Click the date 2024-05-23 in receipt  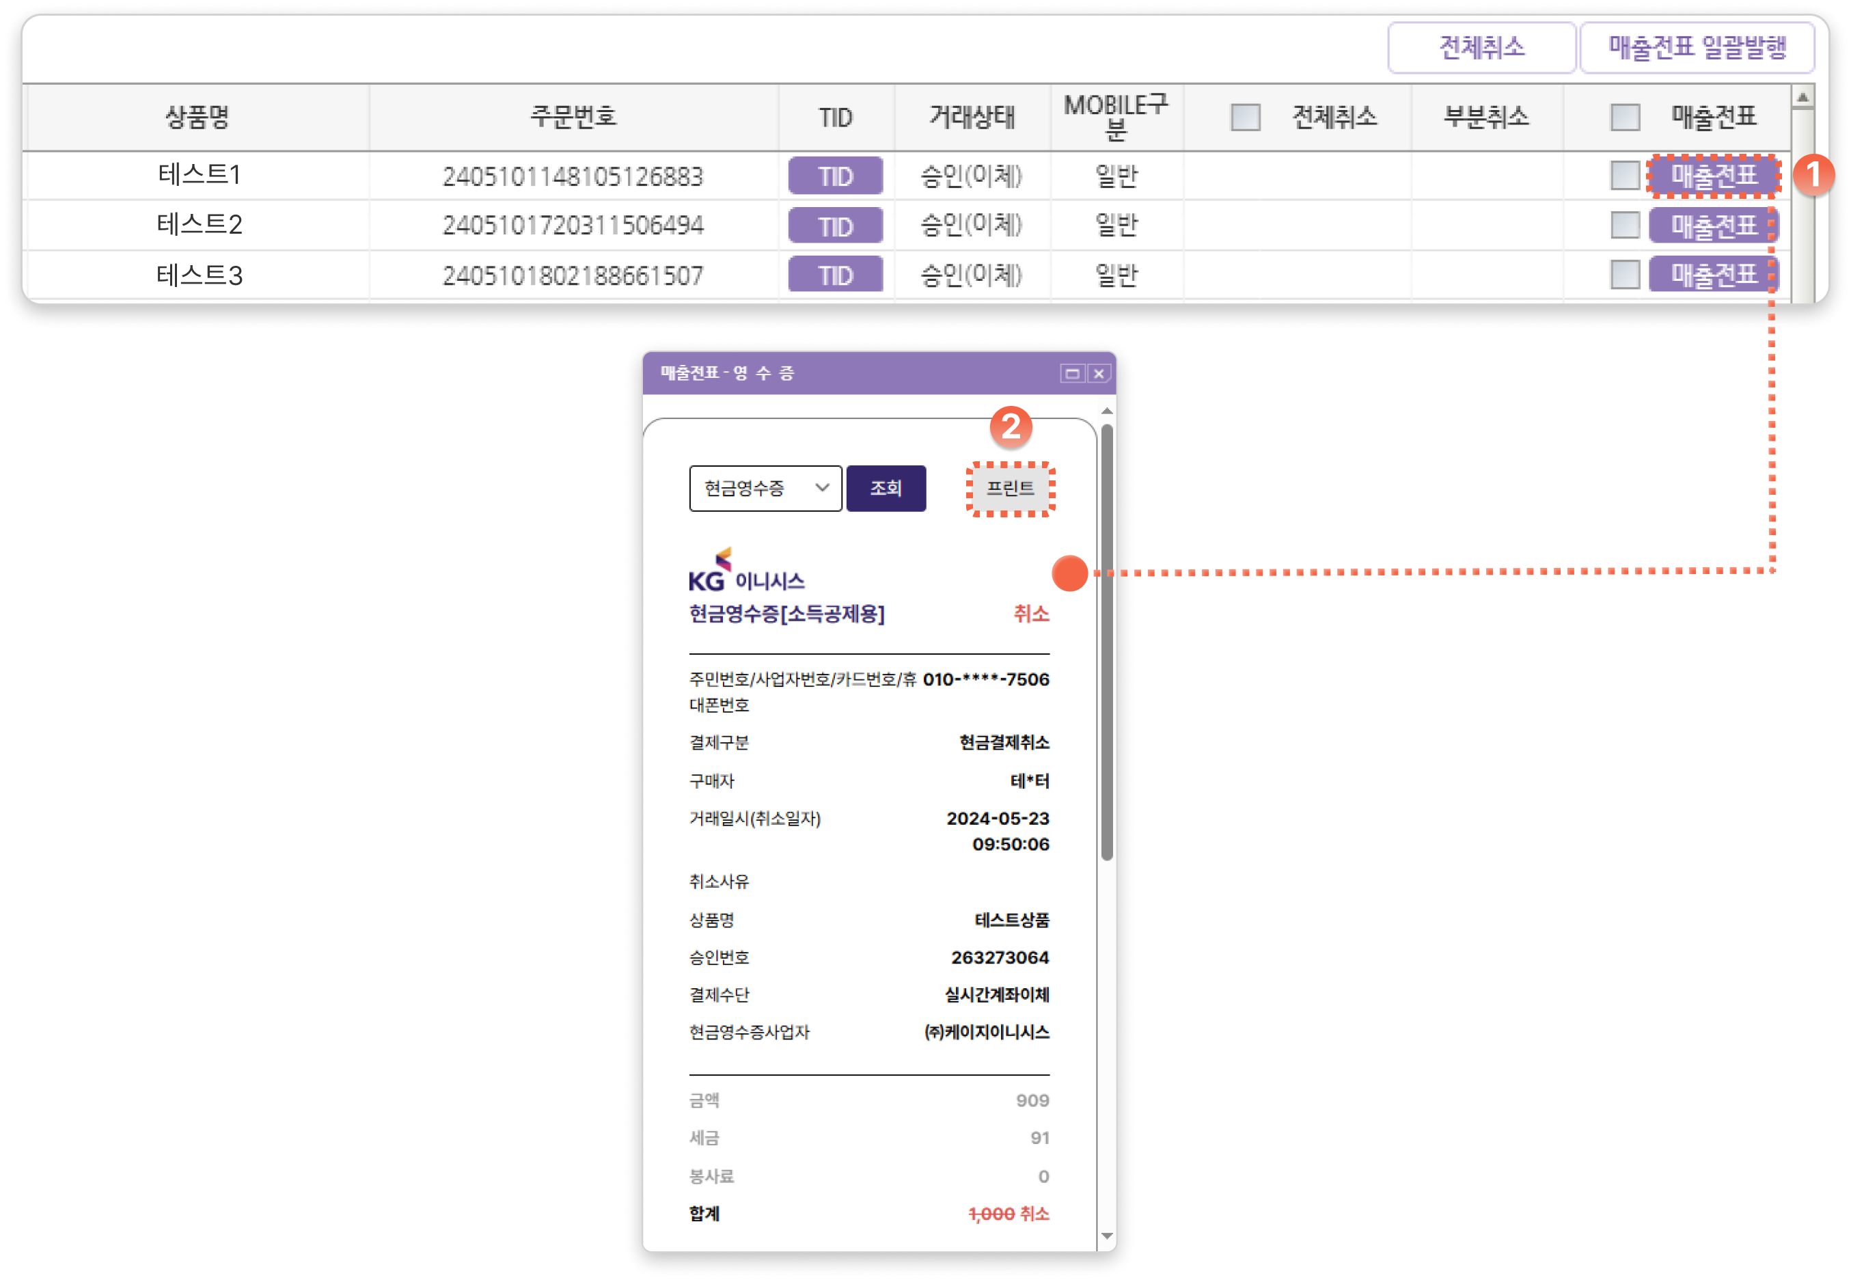(998, 819)
